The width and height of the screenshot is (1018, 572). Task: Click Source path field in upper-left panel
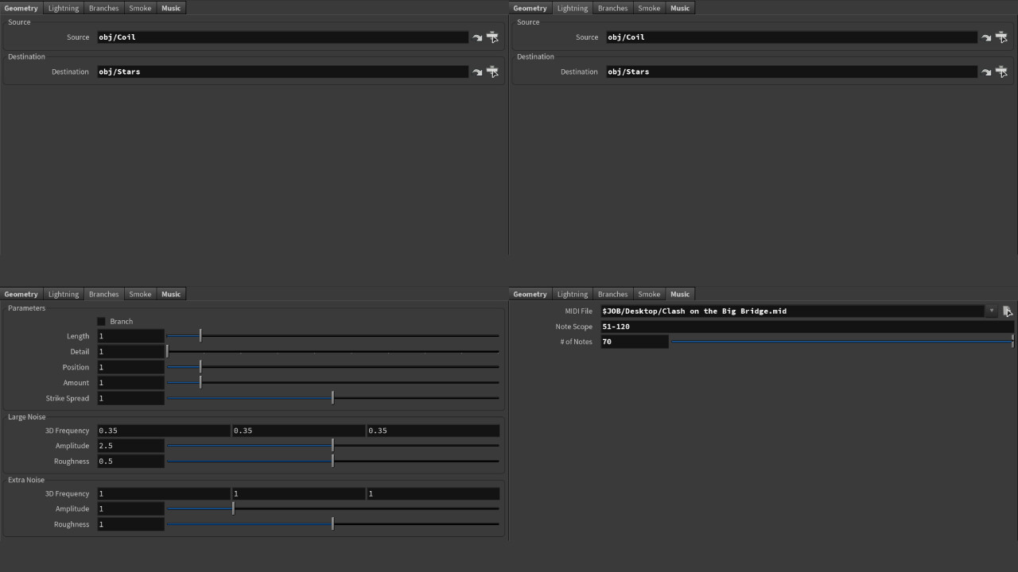pyautogui.click(x=282, y=37)
